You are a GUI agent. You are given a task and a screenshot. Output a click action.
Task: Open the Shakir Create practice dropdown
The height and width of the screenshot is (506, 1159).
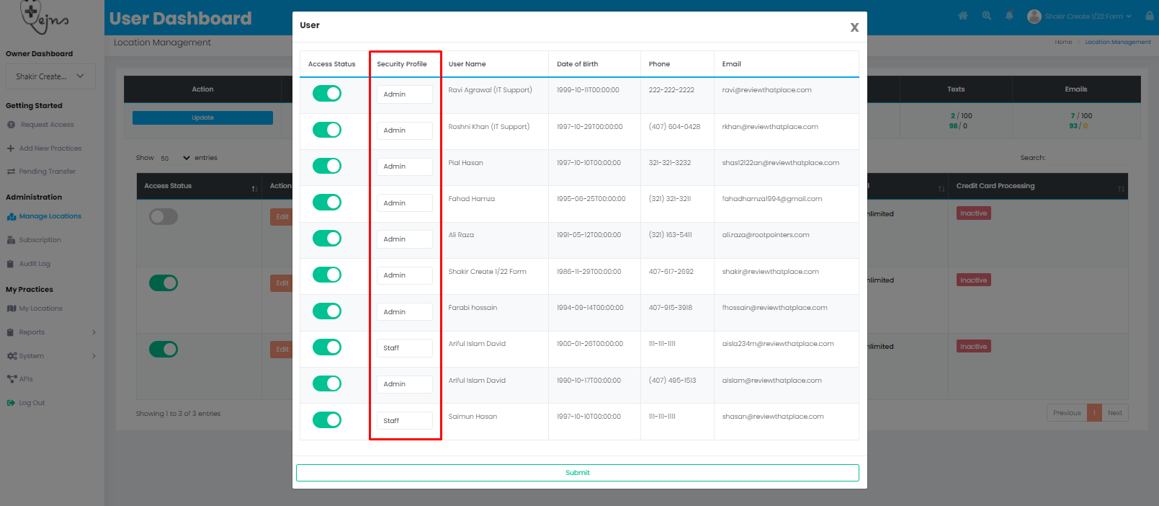50,76
